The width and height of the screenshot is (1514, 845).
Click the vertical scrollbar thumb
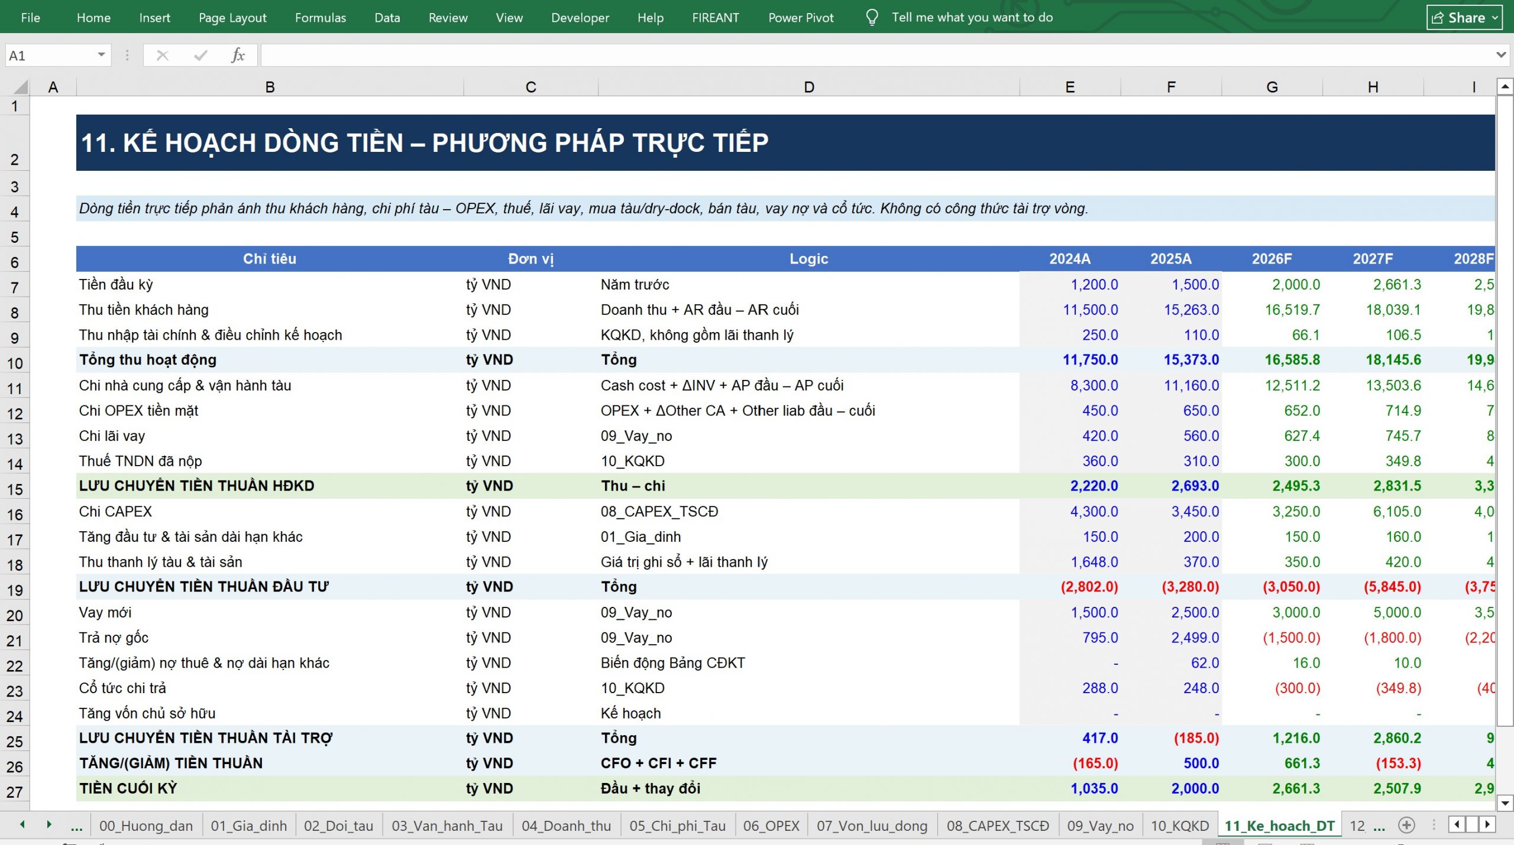coord(1505,410)
